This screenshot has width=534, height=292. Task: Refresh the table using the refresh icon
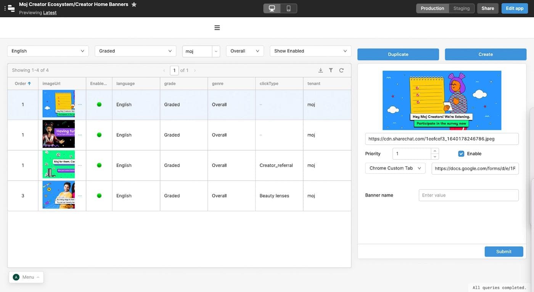[341, 70]
